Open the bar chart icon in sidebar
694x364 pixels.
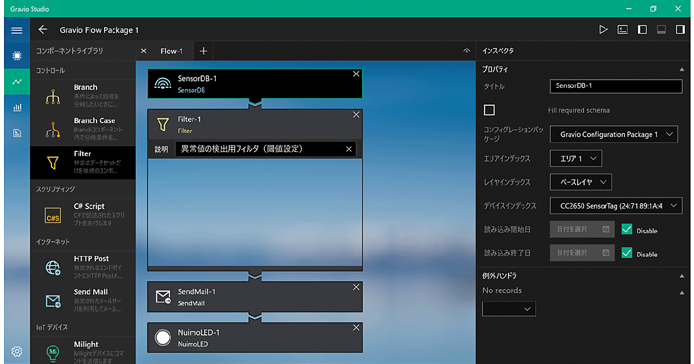click(x=17, y=107)
